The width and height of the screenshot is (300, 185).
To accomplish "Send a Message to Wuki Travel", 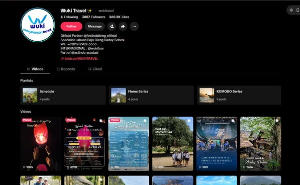I will pos(94,27).
